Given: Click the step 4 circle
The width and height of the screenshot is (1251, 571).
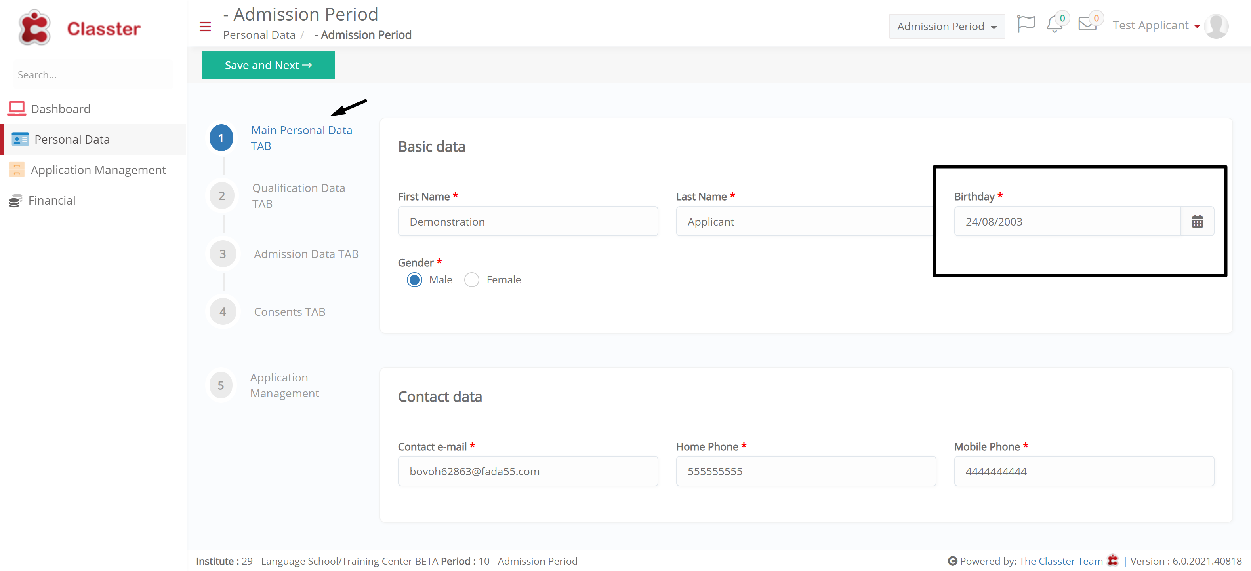Looking at the screenshot, I should coord(222,312).
